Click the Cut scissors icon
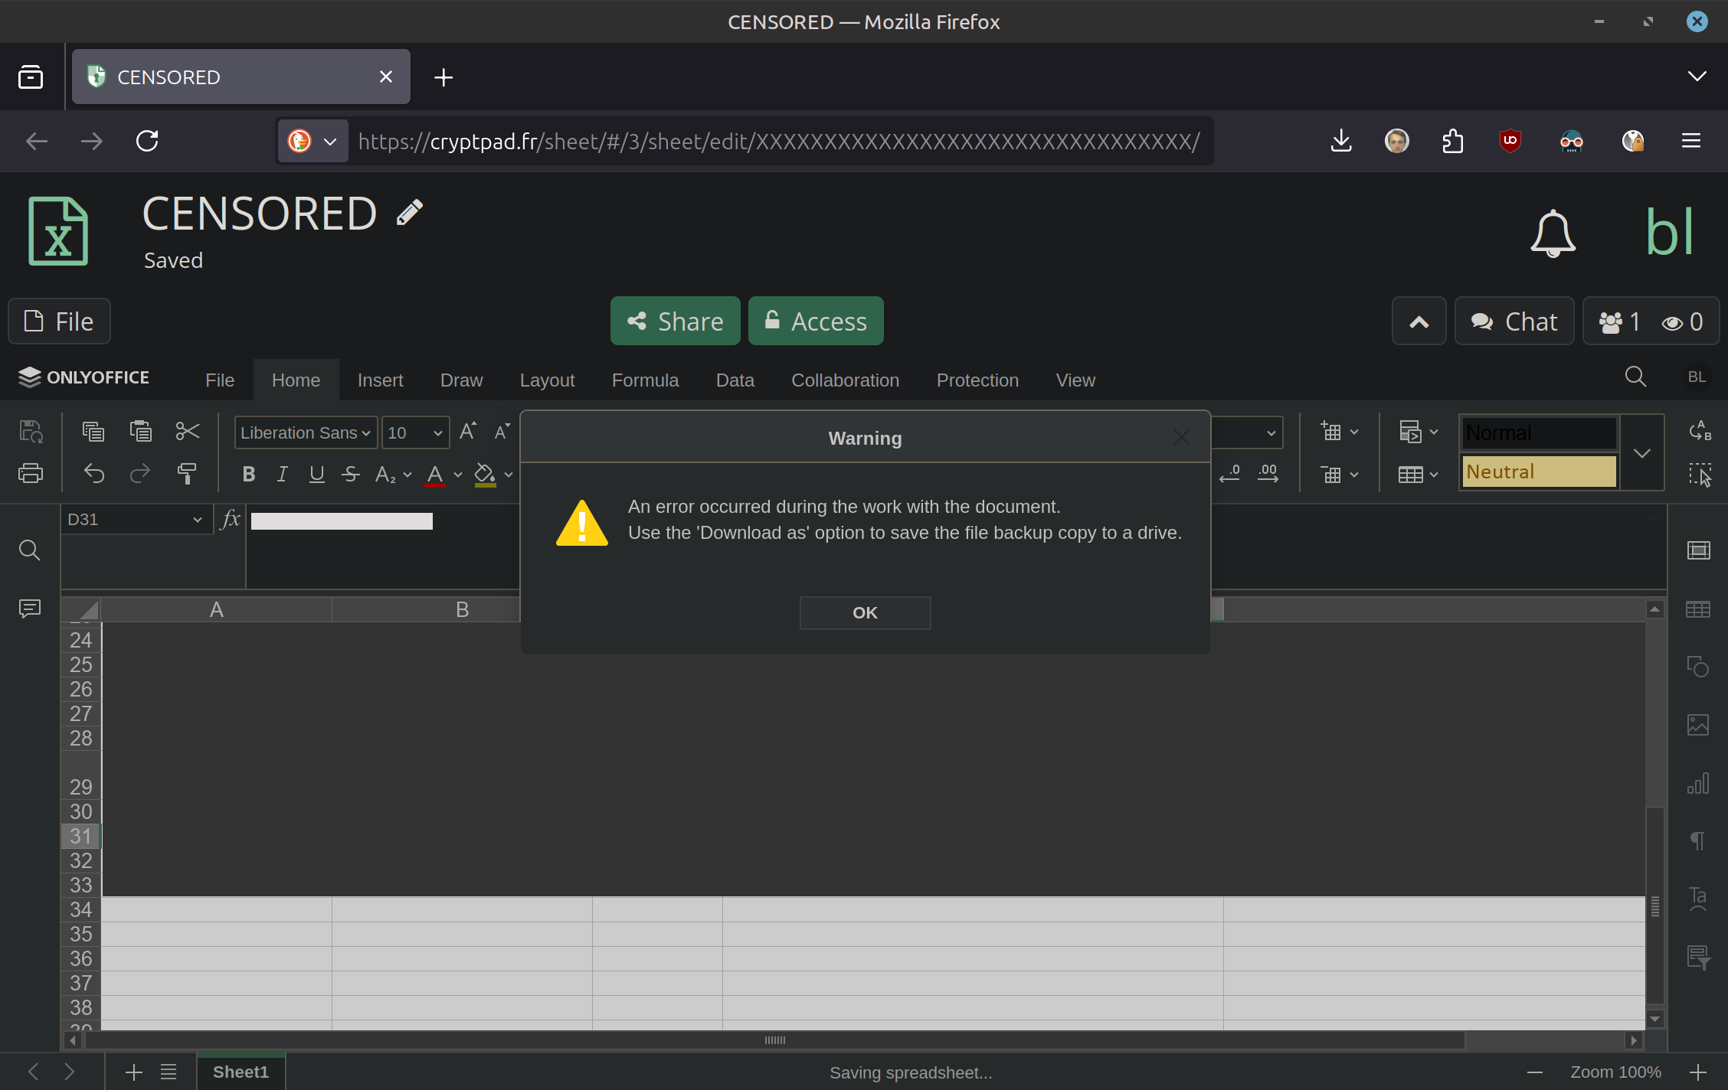This screenshot has width=1728, height=1090. pyautogui.click(x=187, y=431)
